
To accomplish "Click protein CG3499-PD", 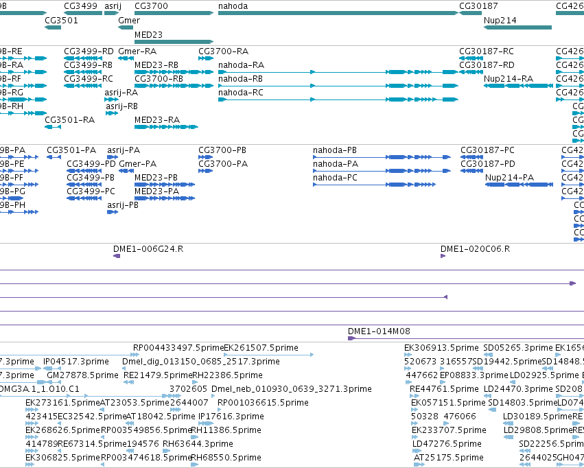I will point(84,171).
